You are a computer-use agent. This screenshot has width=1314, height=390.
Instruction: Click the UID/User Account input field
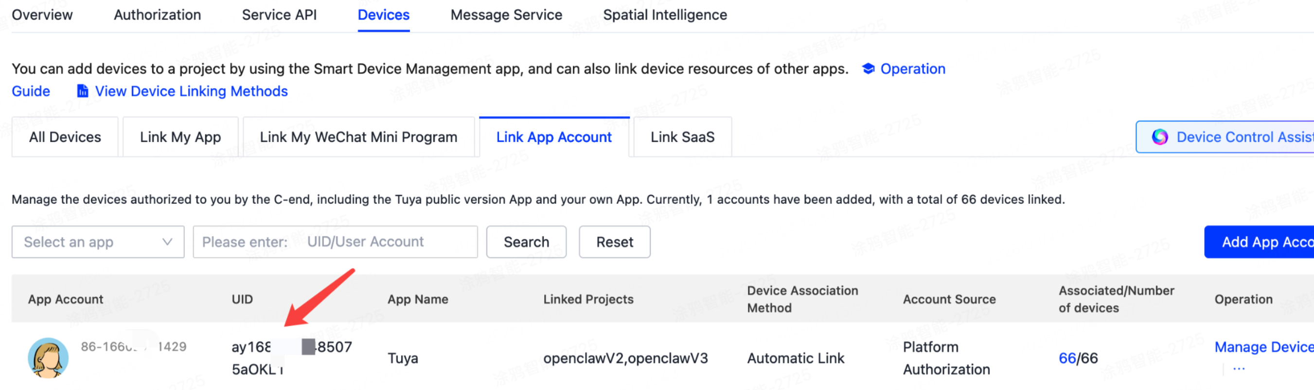pos(335,242)
